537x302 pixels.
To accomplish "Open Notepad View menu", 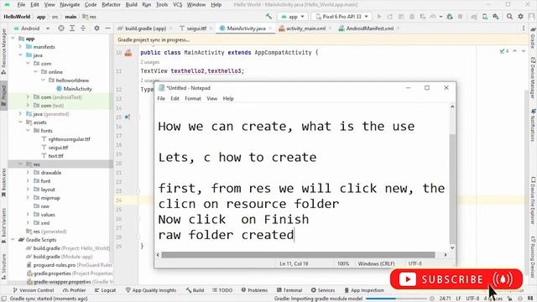I will [x=211, y=99].
